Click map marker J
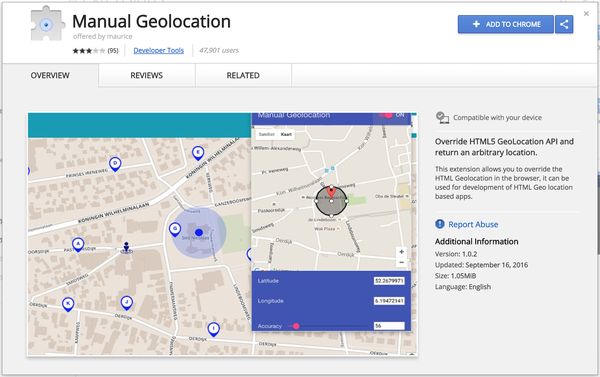600x377 pixels. click(x=127, y=303)
